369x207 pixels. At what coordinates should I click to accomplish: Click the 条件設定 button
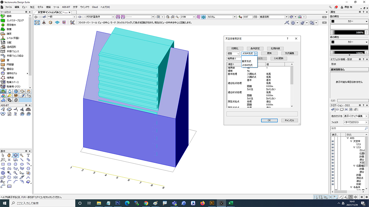[x=255, y=48]
